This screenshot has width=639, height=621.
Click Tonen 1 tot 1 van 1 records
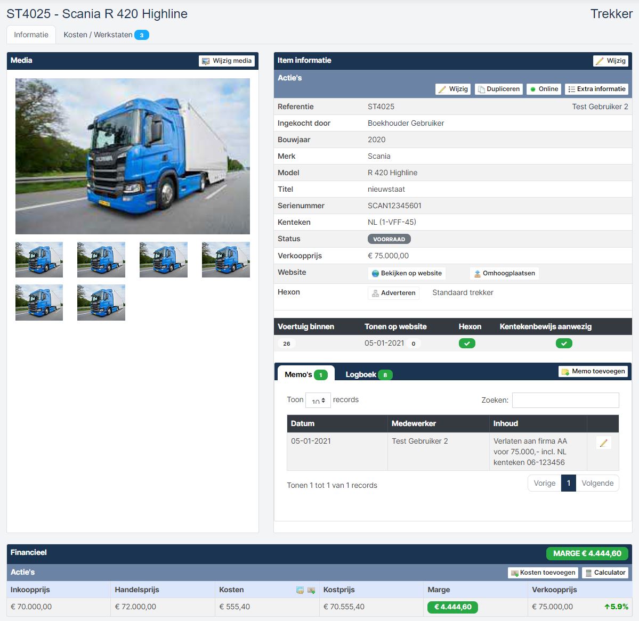tap(332, 485)
